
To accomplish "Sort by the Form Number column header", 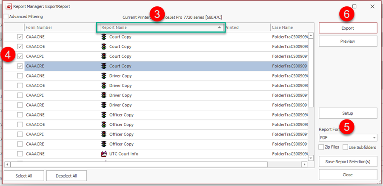I will [x=60, y=28].
